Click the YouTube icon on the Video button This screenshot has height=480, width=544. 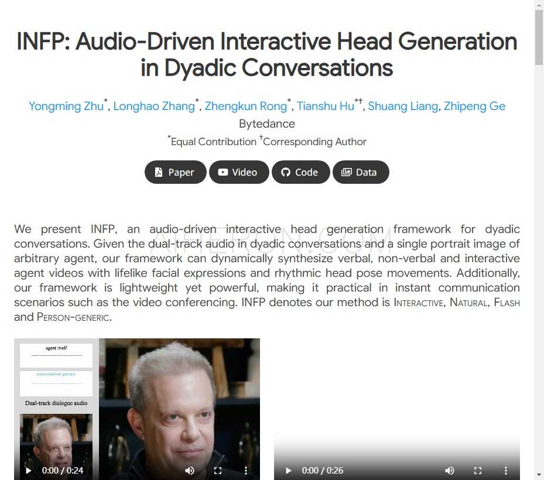pos(223,172)
